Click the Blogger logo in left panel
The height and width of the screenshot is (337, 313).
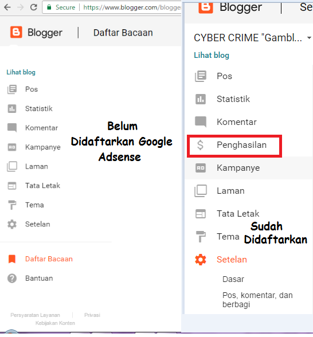(x=16, y=32)
